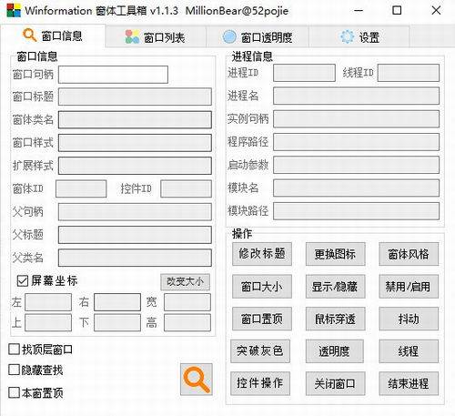Click the 显示/隐藏 button
455x416 pixels.
(335, 287)
